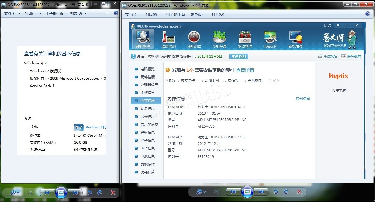Click help icon in right photo viewer

coord(368,14)
